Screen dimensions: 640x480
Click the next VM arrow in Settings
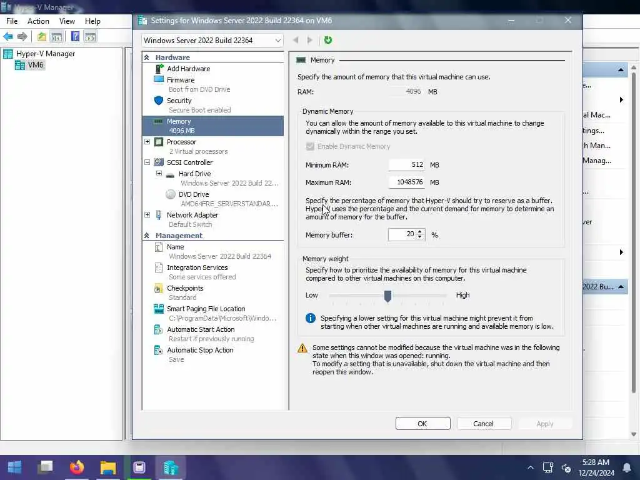[310, 40]
